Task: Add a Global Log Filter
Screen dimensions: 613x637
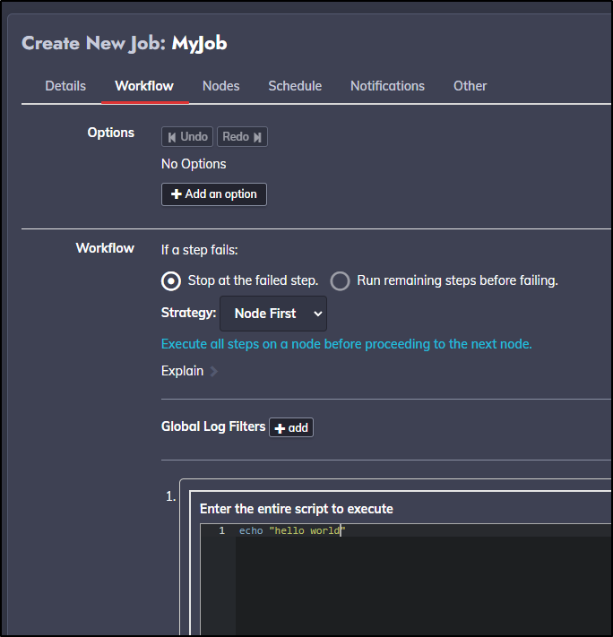Action: (291, 427)
